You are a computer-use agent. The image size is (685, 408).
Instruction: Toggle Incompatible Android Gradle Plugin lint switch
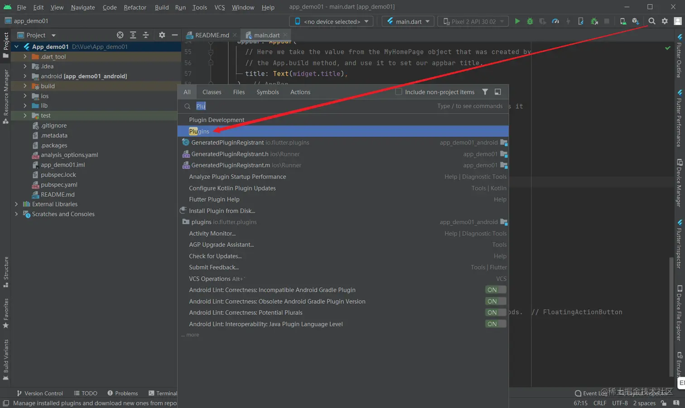pos(495,290)
